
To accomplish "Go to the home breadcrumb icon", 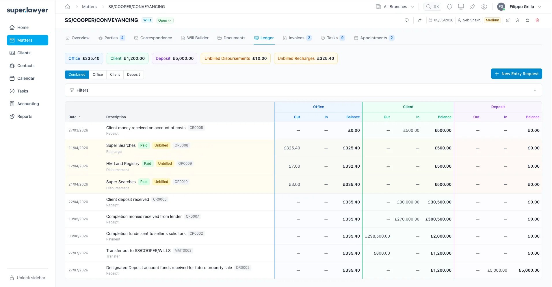I will coord(68,7).
